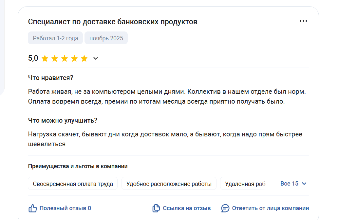The width and height of the screenshot is (338, 220).
Task: Expand rating details chevron beside the stars
Action: 96,59
